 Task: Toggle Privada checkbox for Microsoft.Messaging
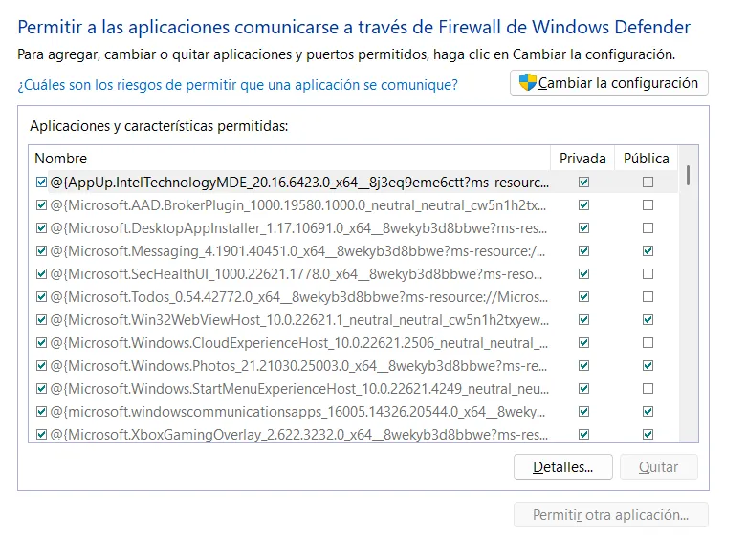(583, 250)
